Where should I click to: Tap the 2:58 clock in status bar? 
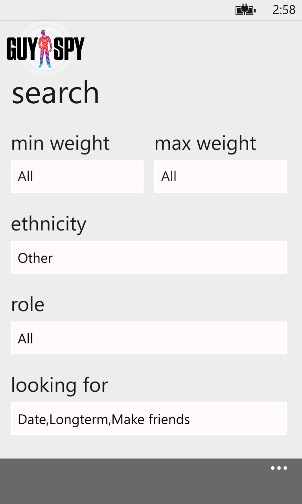point(284,10)
